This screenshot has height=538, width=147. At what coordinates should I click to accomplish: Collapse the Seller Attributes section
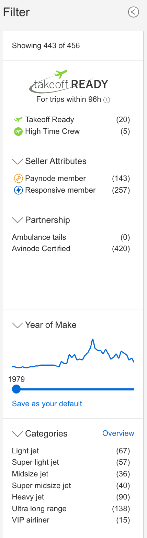(x=17, y=161)
